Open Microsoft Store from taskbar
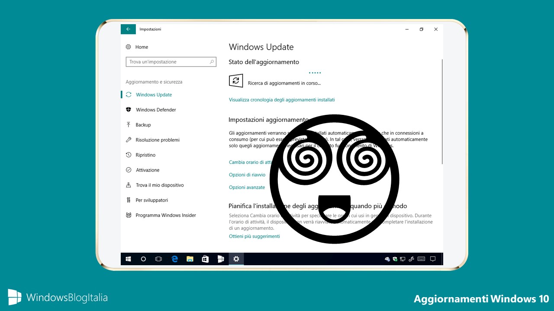554x311 pixels. tap(205, 259)
